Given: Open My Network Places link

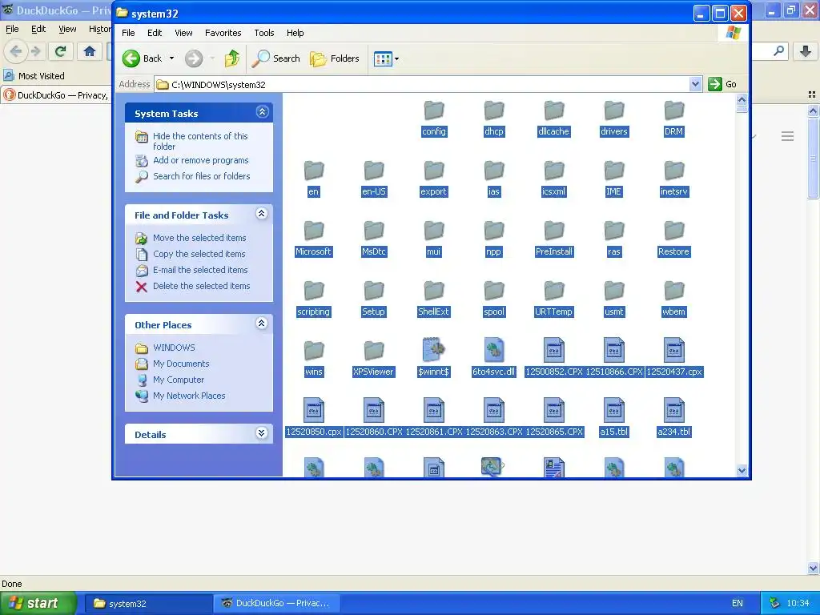Looking at the screenshot, I should point(189,396).
